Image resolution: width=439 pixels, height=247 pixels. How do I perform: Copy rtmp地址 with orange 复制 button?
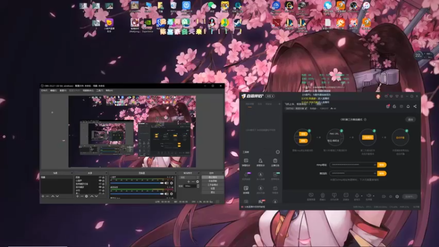tap(381, 165)
